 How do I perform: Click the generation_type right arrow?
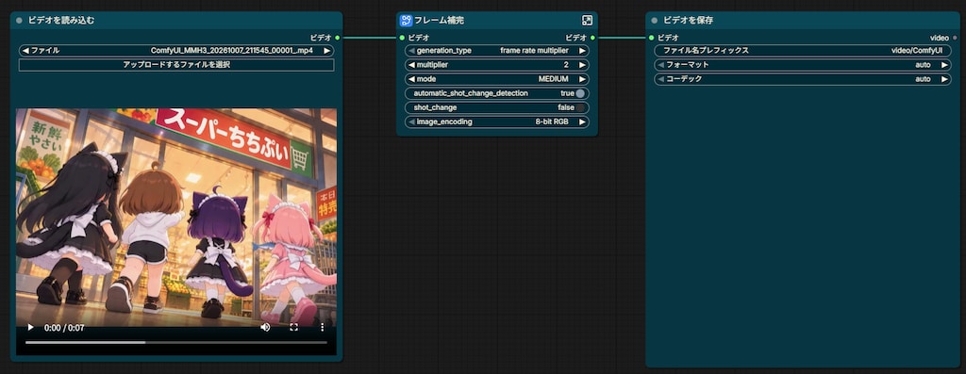coord(582,51)
